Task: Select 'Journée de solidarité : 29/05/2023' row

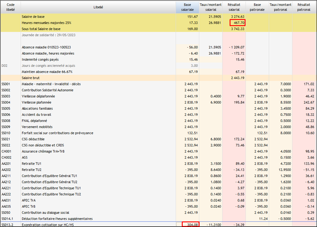Action: tap(49, 35)
